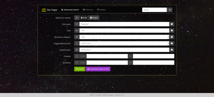The image size is (214, 97).
Task: Click the 'Objects to search' label
Action: click(63, 18)
